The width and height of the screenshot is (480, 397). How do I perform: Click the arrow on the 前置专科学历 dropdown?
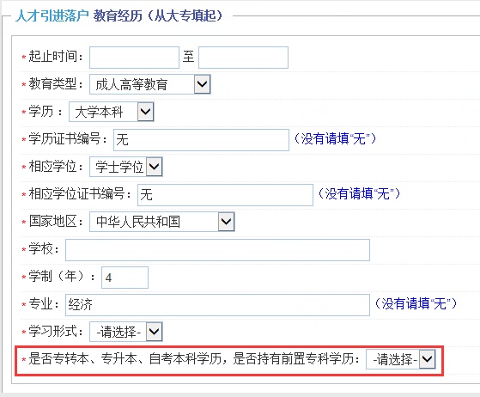428,359
